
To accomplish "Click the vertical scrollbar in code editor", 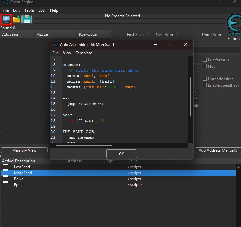I will [x=191, y=97].
